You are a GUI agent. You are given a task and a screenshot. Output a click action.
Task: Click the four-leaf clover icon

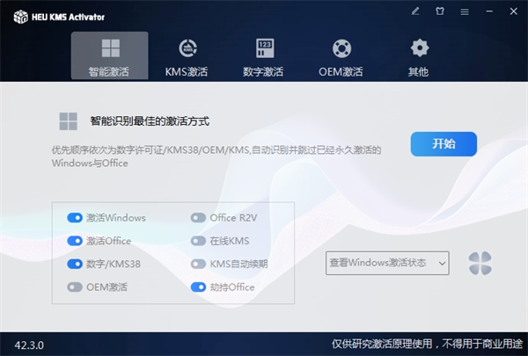coord(480,263)
